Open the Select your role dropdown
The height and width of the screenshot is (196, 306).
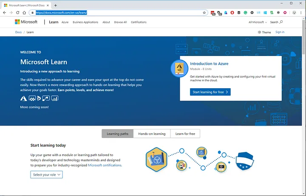(46, 174)
